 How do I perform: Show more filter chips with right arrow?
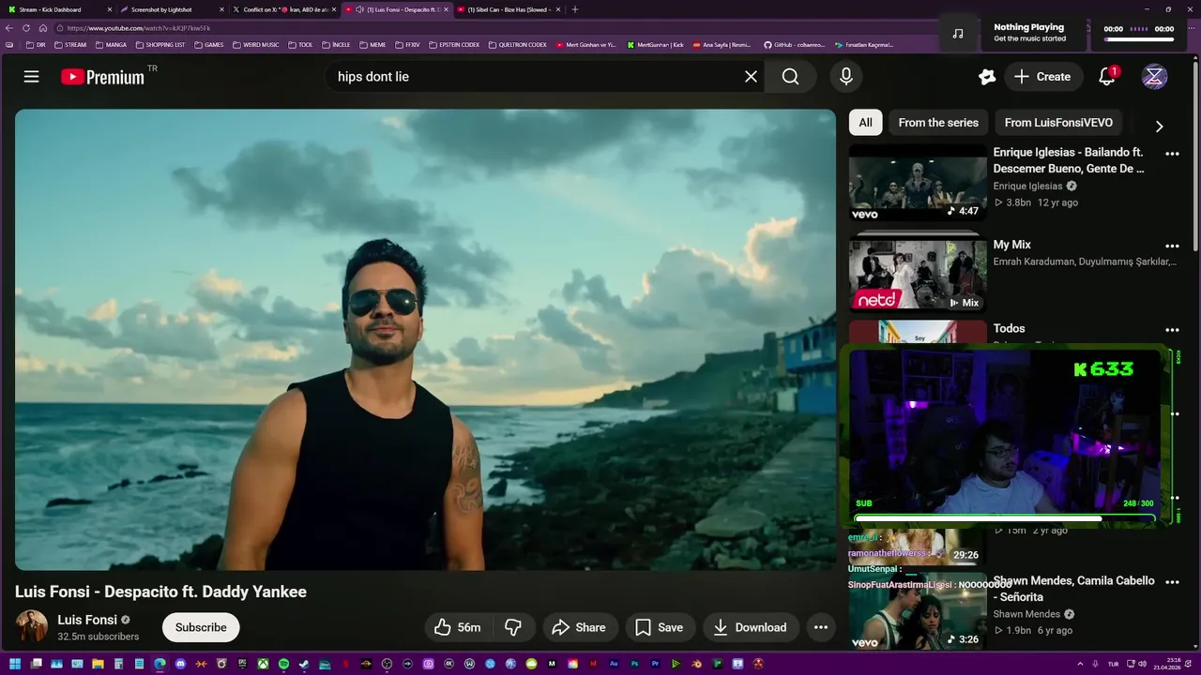tap(1159, 127)
